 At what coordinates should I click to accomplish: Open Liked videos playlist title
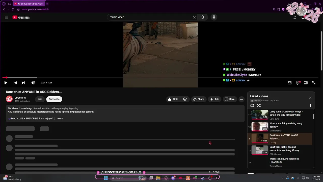point(259,96)
